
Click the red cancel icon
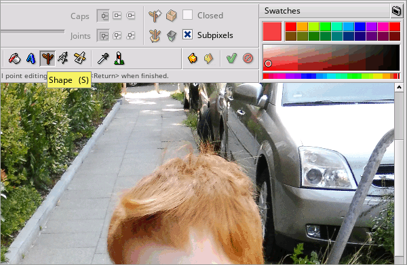click(248, 58)
